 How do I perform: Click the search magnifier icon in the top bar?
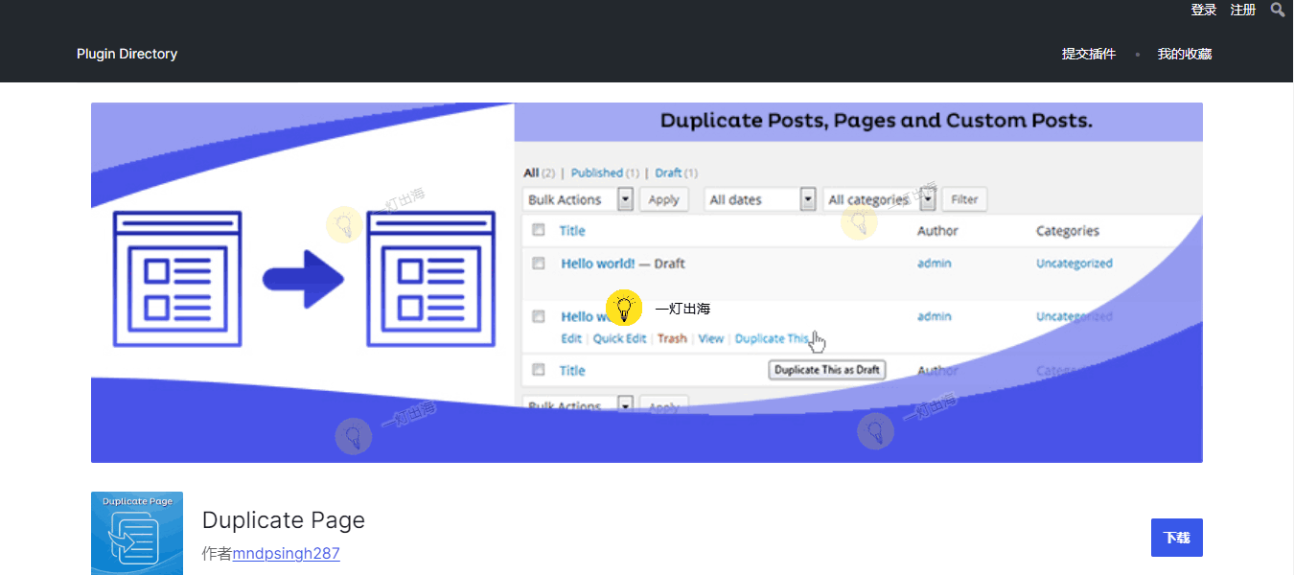[x=1278, y=10]
